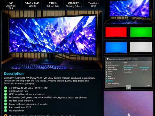Click the Display icon in the OSD menu
The image size is (155, 116).
pyautogui.click(x=106, y=72)
